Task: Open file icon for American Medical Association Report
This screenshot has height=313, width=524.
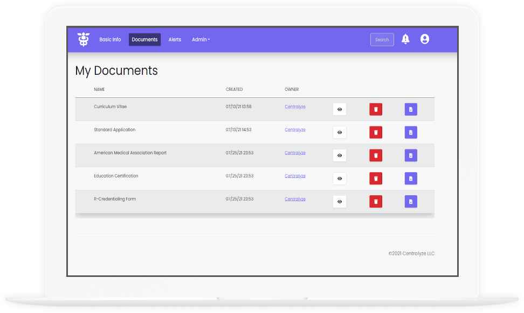Action: (x=411, y=155)
